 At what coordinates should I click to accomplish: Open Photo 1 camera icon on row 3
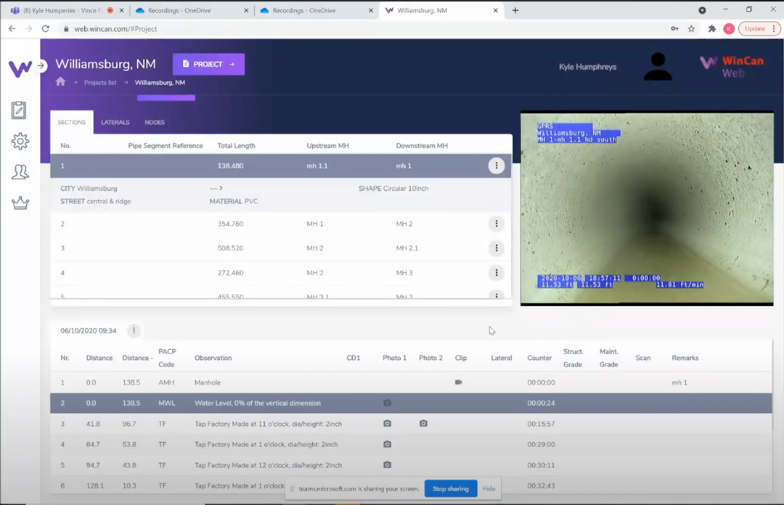(387, 423)
